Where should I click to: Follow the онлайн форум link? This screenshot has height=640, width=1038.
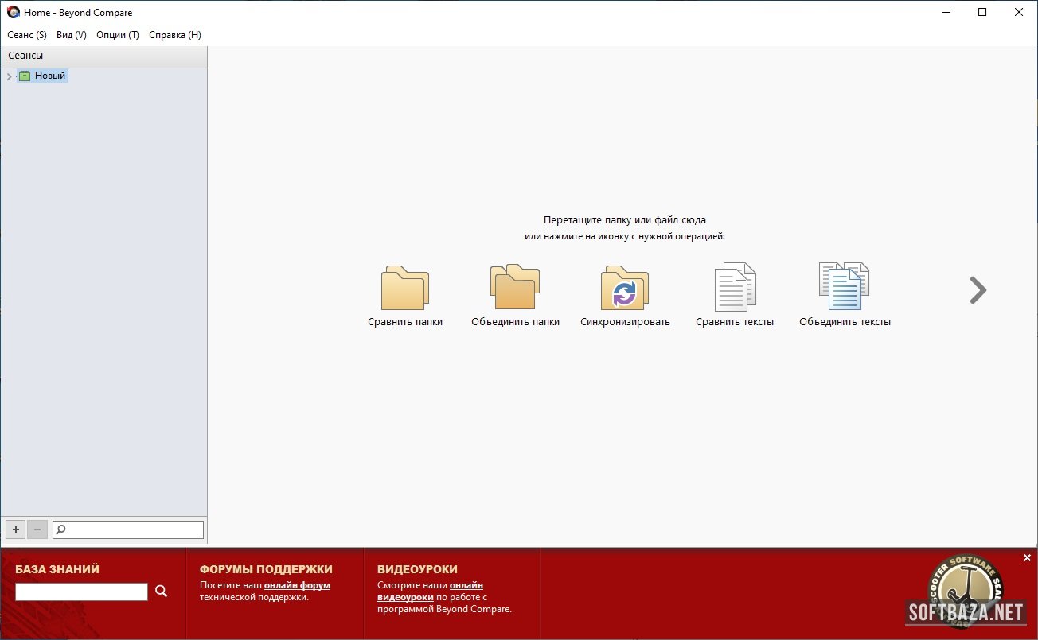coord(297,585)
